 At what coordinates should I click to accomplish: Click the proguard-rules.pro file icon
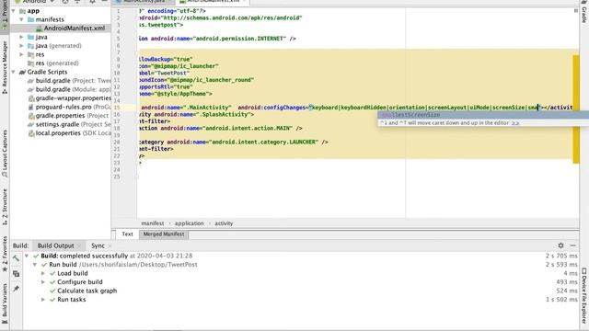tap(30, 107)
